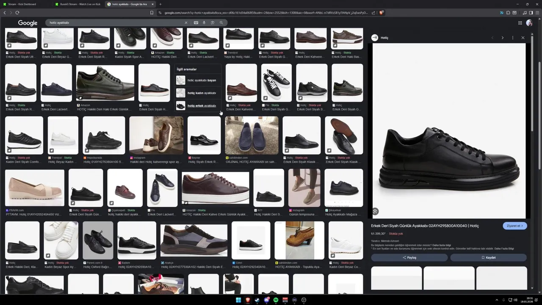The width and height of the screenshot is (542, 305).
Task: Open the Çiçeksepeti hotiç hakiki deri thumbnail
Action: click(125, 188)
